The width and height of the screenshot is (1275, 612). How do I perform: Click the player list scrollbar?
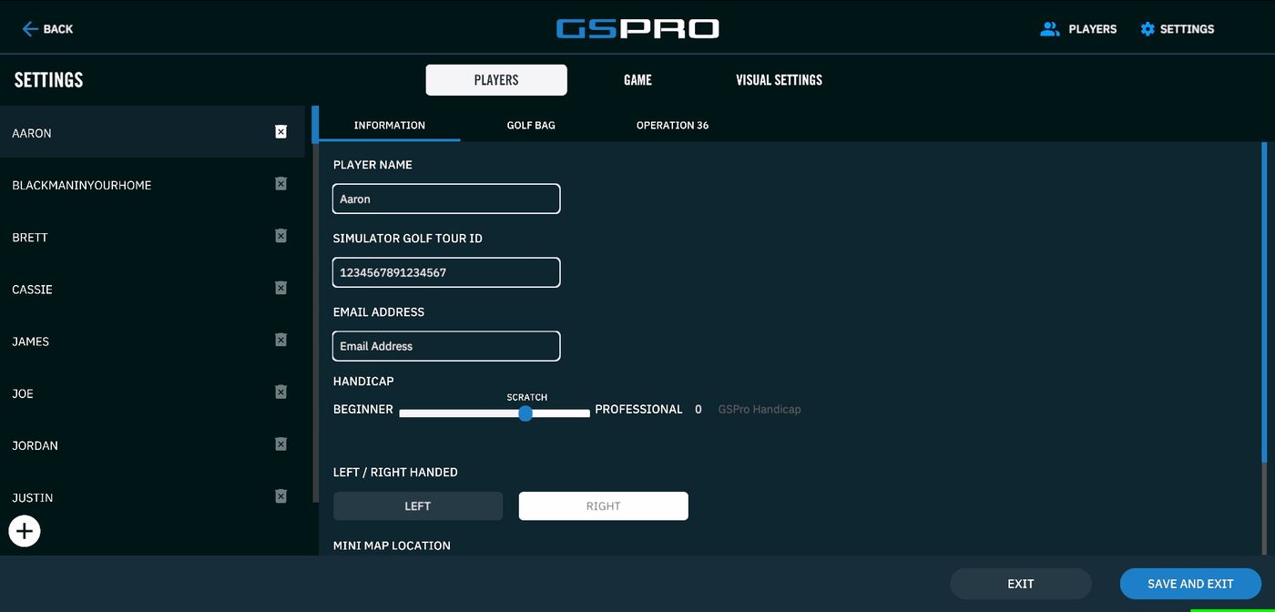(315, 124)
